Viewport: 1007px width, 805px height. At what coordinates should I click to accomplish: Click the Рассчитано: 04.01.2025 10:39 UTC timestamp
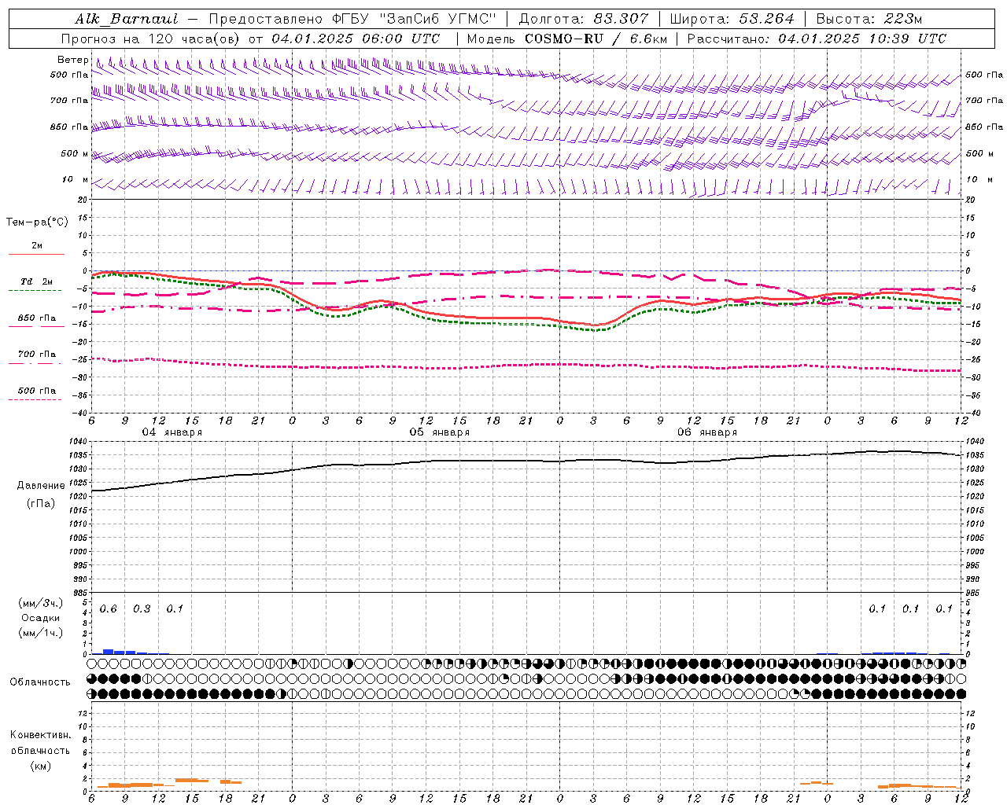click(x=817, y=39)
